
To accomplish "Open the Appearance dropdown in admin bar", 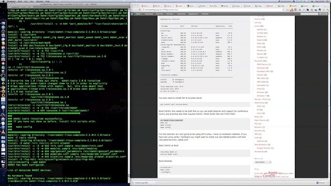I will [193, 14].
